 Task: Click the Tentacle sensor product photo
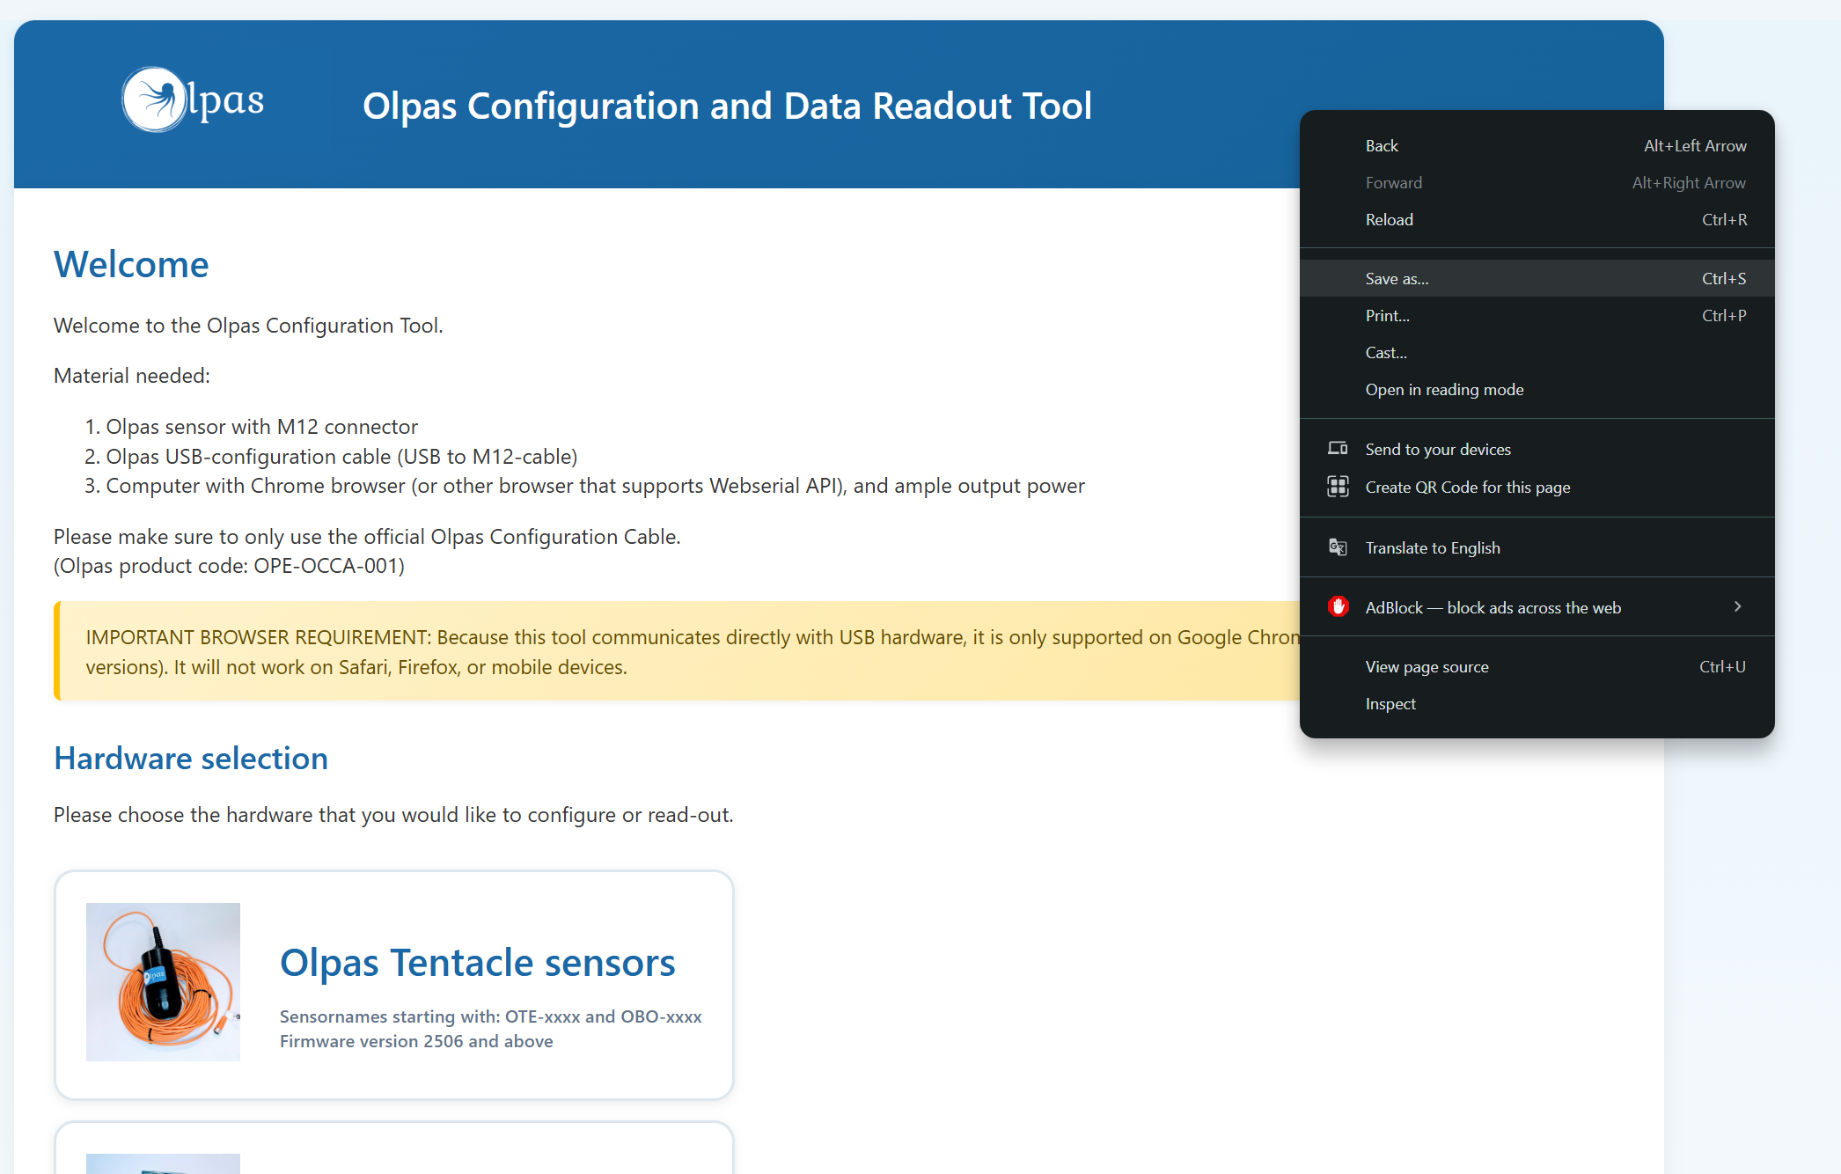pyautogui.click(x=163, y=981)
